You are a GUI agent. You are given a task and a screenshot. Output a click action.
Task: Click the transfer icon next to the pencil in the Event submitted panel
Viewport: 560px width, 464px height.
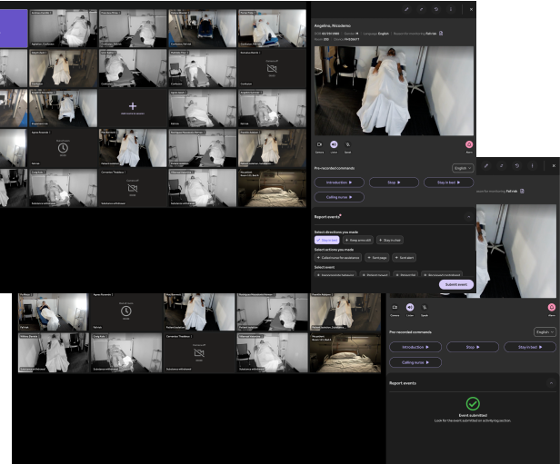[x=502, y=166]
